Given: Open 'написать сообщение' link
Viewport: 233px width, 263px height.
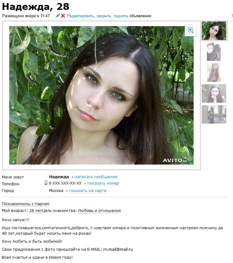Looking at the screenshot, I should [96, 177].
